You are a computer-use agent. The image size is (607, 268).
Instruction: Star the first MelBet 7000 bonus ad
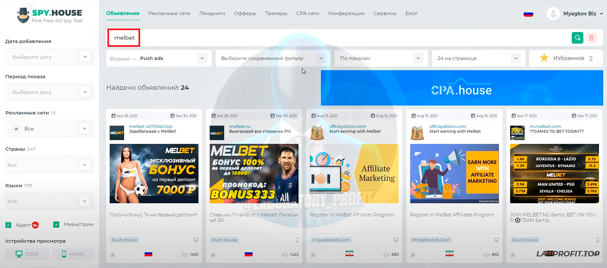coord(113,255)
